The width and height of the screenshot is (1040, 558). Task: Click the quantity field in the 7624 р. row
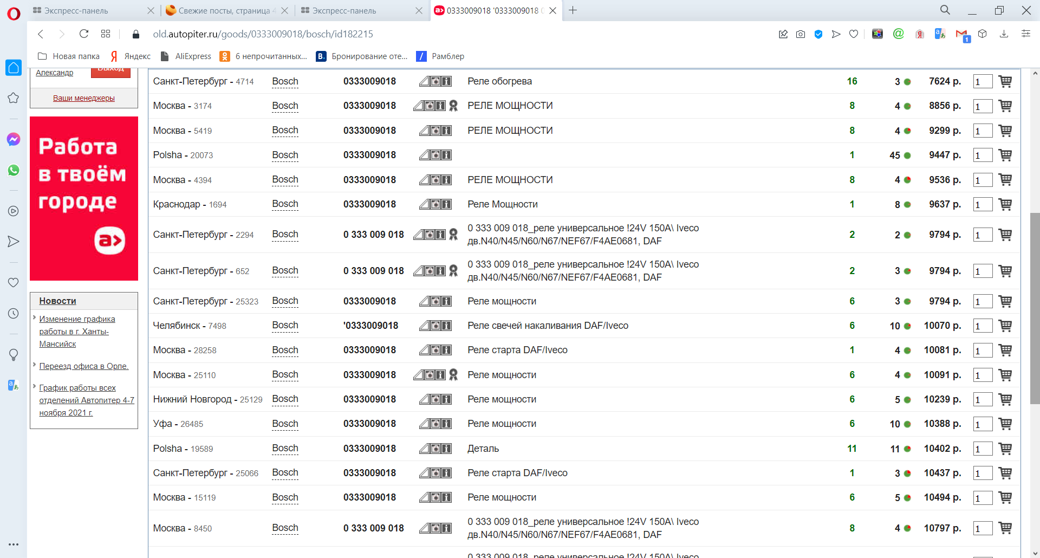point(983,82)
